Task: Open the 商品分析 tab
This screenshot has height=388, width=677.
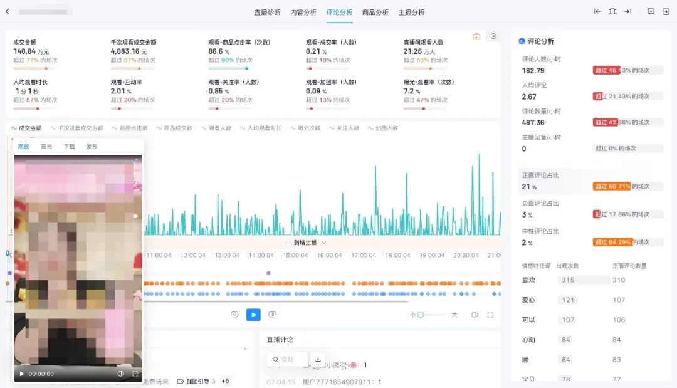Action: [375, 13]
